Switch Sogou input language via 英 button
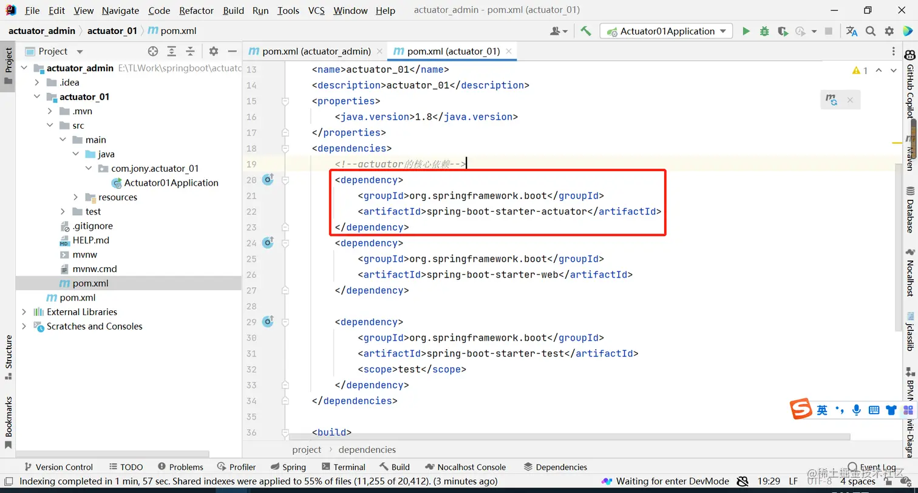918x493 pixels. point(822,410)
